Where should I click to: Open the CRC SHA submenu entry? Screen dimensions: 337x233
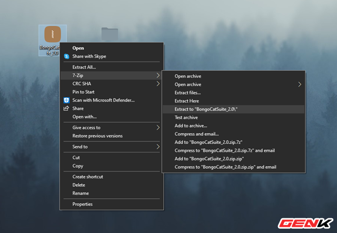(112, 84)
